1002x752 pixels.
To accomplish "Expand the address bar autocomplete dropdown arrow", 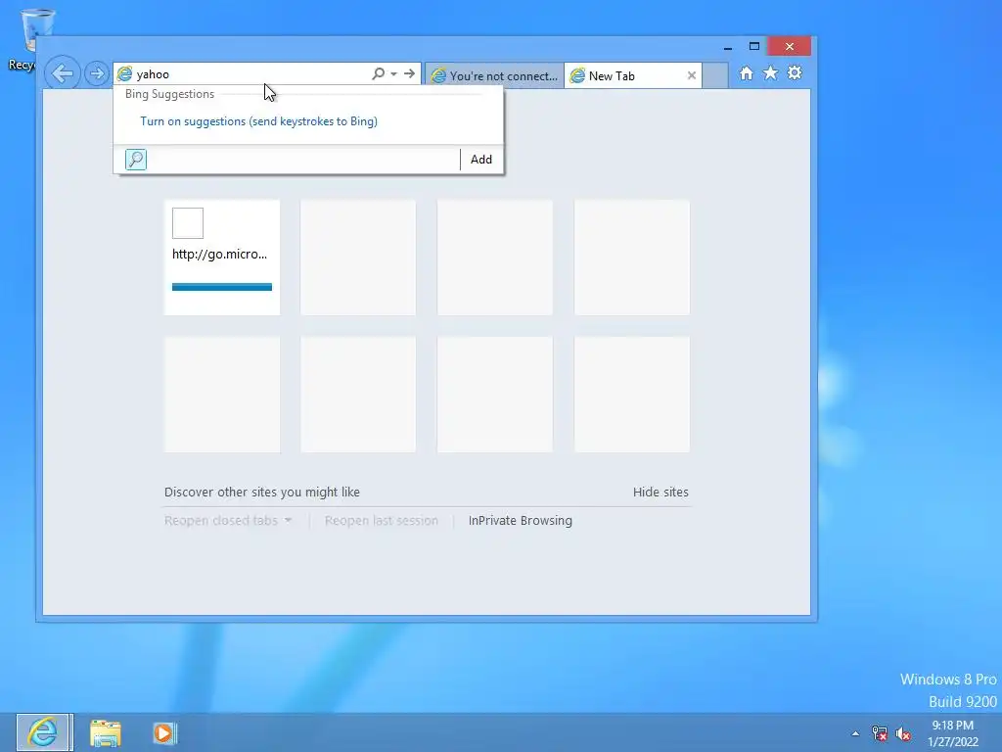I will [x=393, y=74].
